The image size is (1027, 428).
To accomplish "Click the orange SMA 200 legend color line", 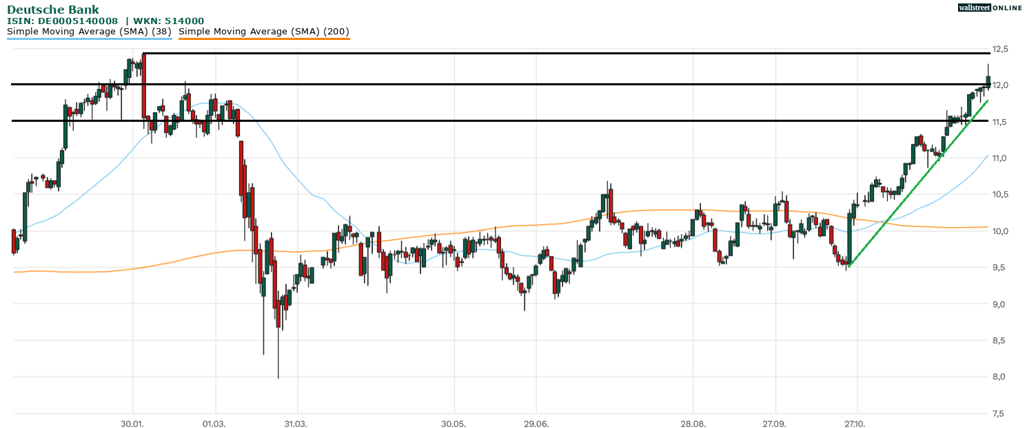I will [x=264, y=39].
